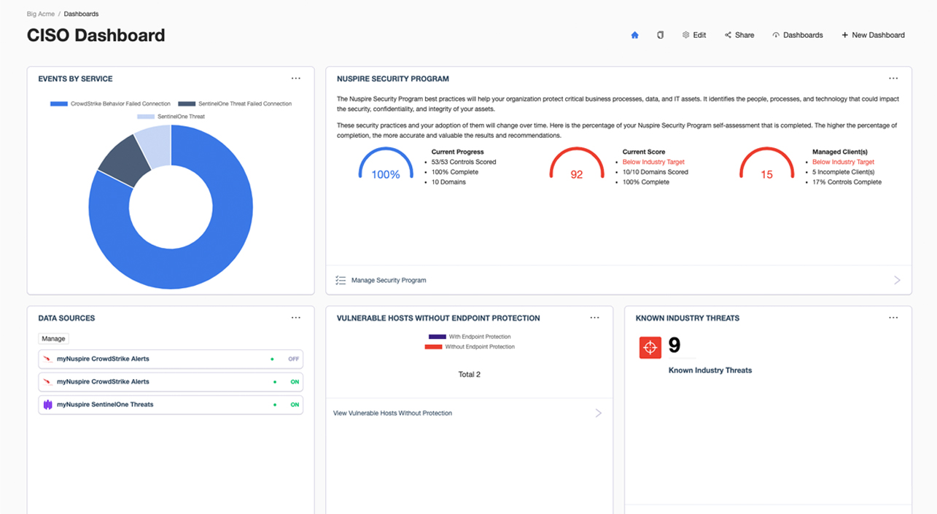This screenshot has height=514, width=937.
Task: Click the 17% Controls Complete text
Action: click(847, 182)
